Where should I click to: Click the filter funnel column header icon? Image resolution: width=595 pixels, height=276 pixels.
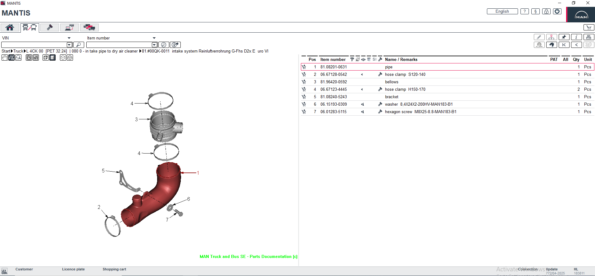[x=352, y=59]
